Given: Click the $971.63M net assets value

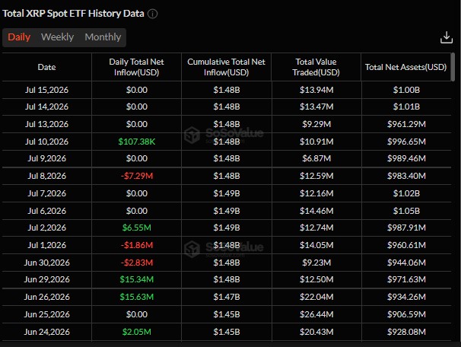Looking at the screenshot, I should [x=406, y=279].
